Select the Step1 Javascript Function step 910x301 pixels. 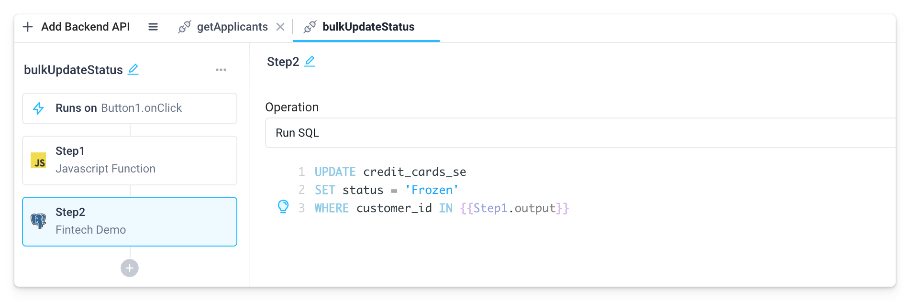129,161
